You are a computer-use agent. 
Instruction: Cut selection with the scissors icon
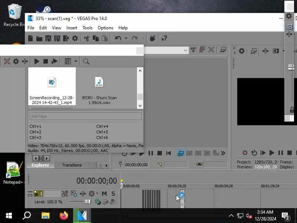(87, 39)
